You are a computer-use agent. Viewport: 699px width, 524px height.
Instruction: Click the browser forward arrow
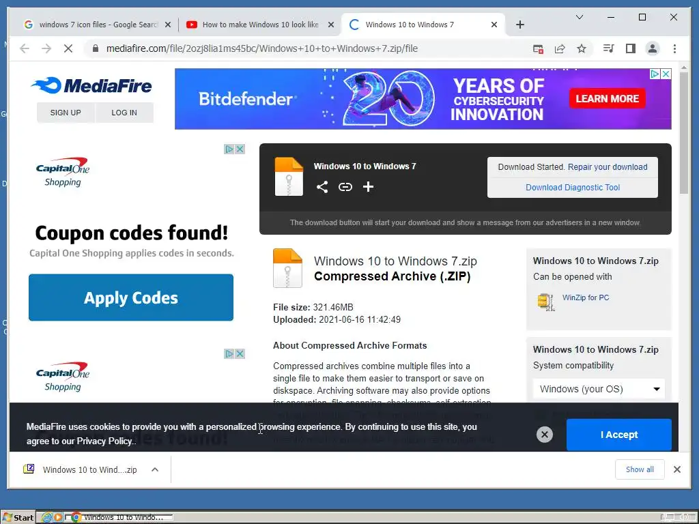coord(46,48)
